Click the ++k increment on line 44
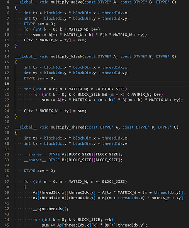The height and width of the screenshot is (228, 189). (x=108, y=220)
